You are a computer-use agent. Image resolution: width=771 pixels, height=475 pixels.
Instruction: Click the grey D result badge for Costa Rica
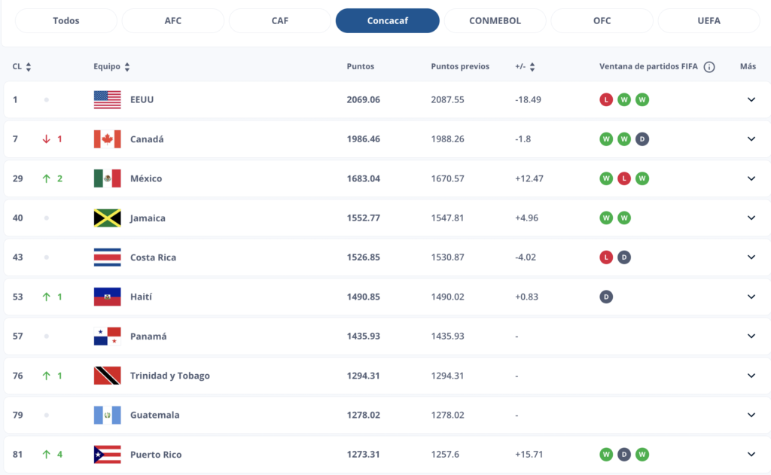624,257
